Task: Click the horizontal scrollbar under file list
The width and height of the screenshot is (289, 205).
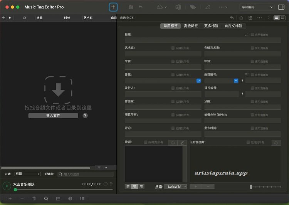Action: (45, 168)
